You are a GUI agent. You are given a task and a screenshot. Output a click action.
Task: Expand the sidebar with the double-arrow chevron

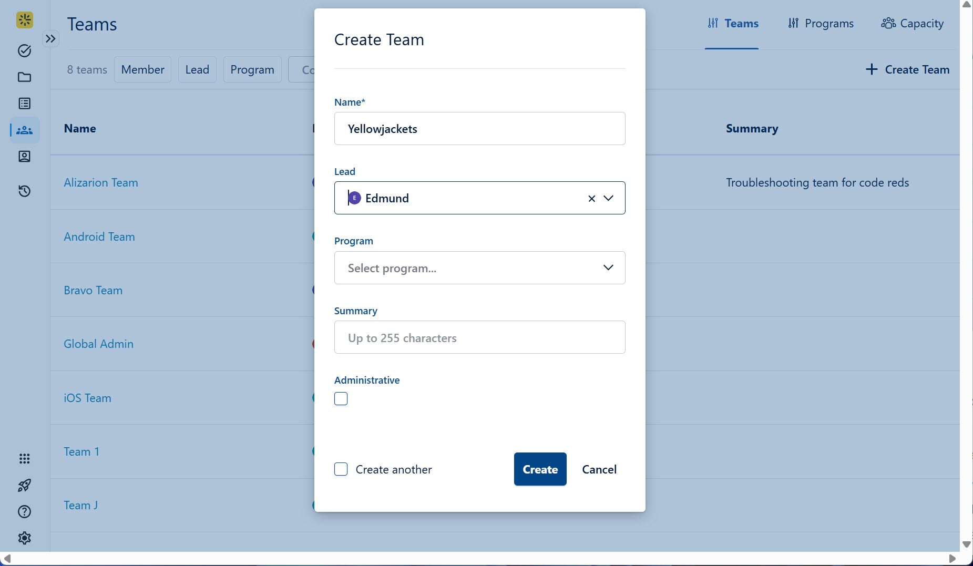[50, 38]
